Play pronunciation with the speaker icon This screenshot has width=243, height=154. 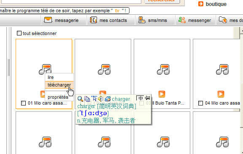[x=100, y=99]
